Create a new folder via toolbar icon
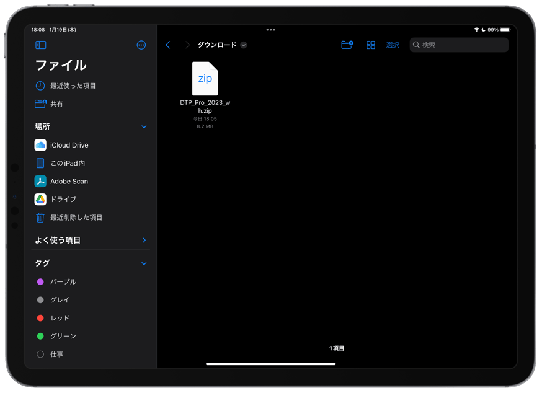Viewport: 542px width, 393px height. pyautogui.click(x=347, y=45)
